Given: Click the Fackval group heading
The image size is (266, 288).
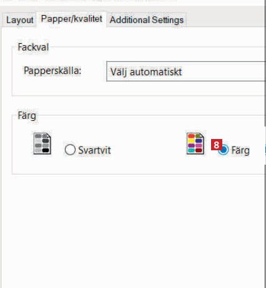Looking at the screenshot, I should coord(33,47).
